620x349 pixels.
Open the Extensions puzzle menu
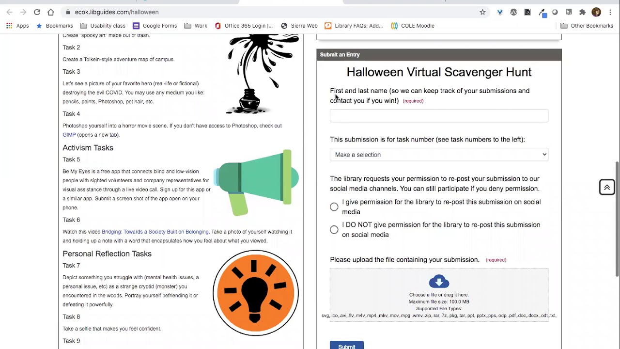coord(582,12)
